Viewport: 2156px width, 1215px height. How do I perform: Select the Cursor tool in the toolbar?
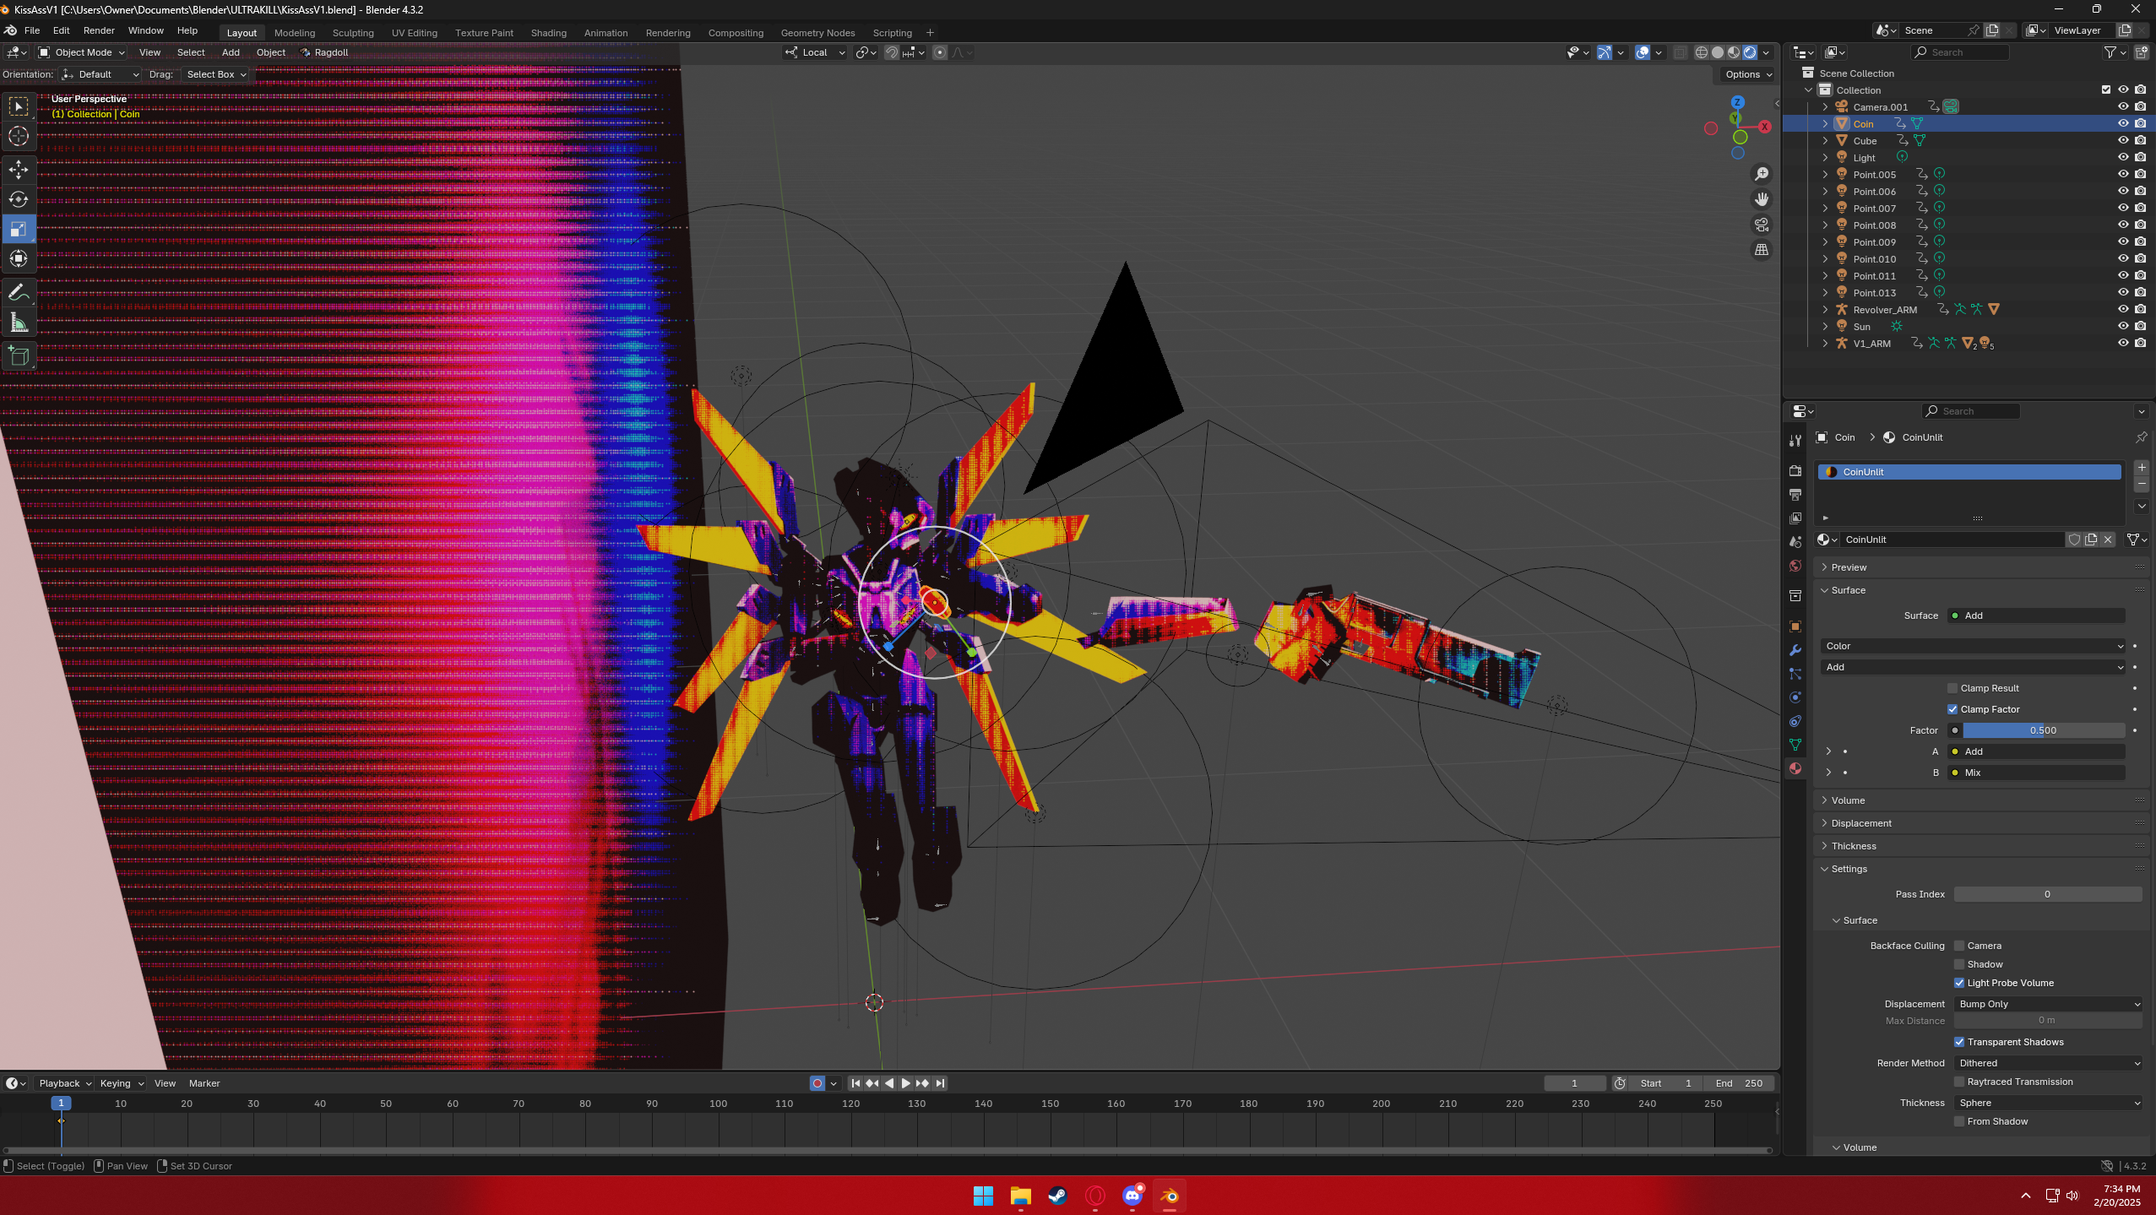click(x=19, y=136)
